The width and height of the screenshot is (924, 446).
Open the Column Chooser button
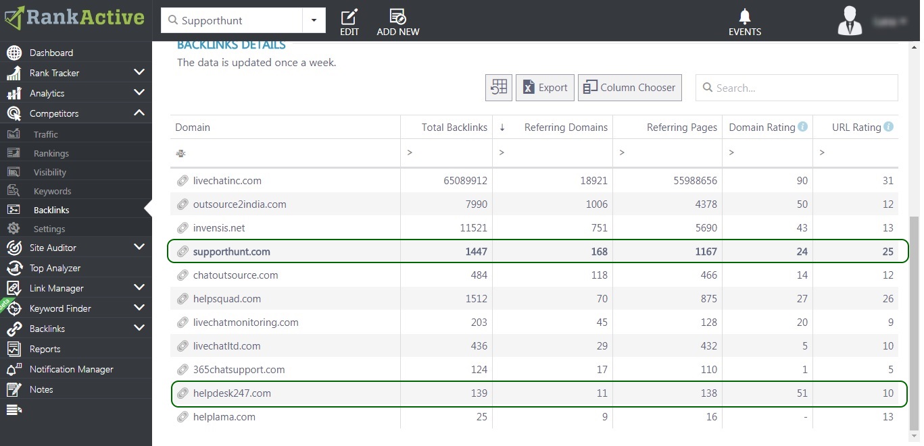coord(630,88)
